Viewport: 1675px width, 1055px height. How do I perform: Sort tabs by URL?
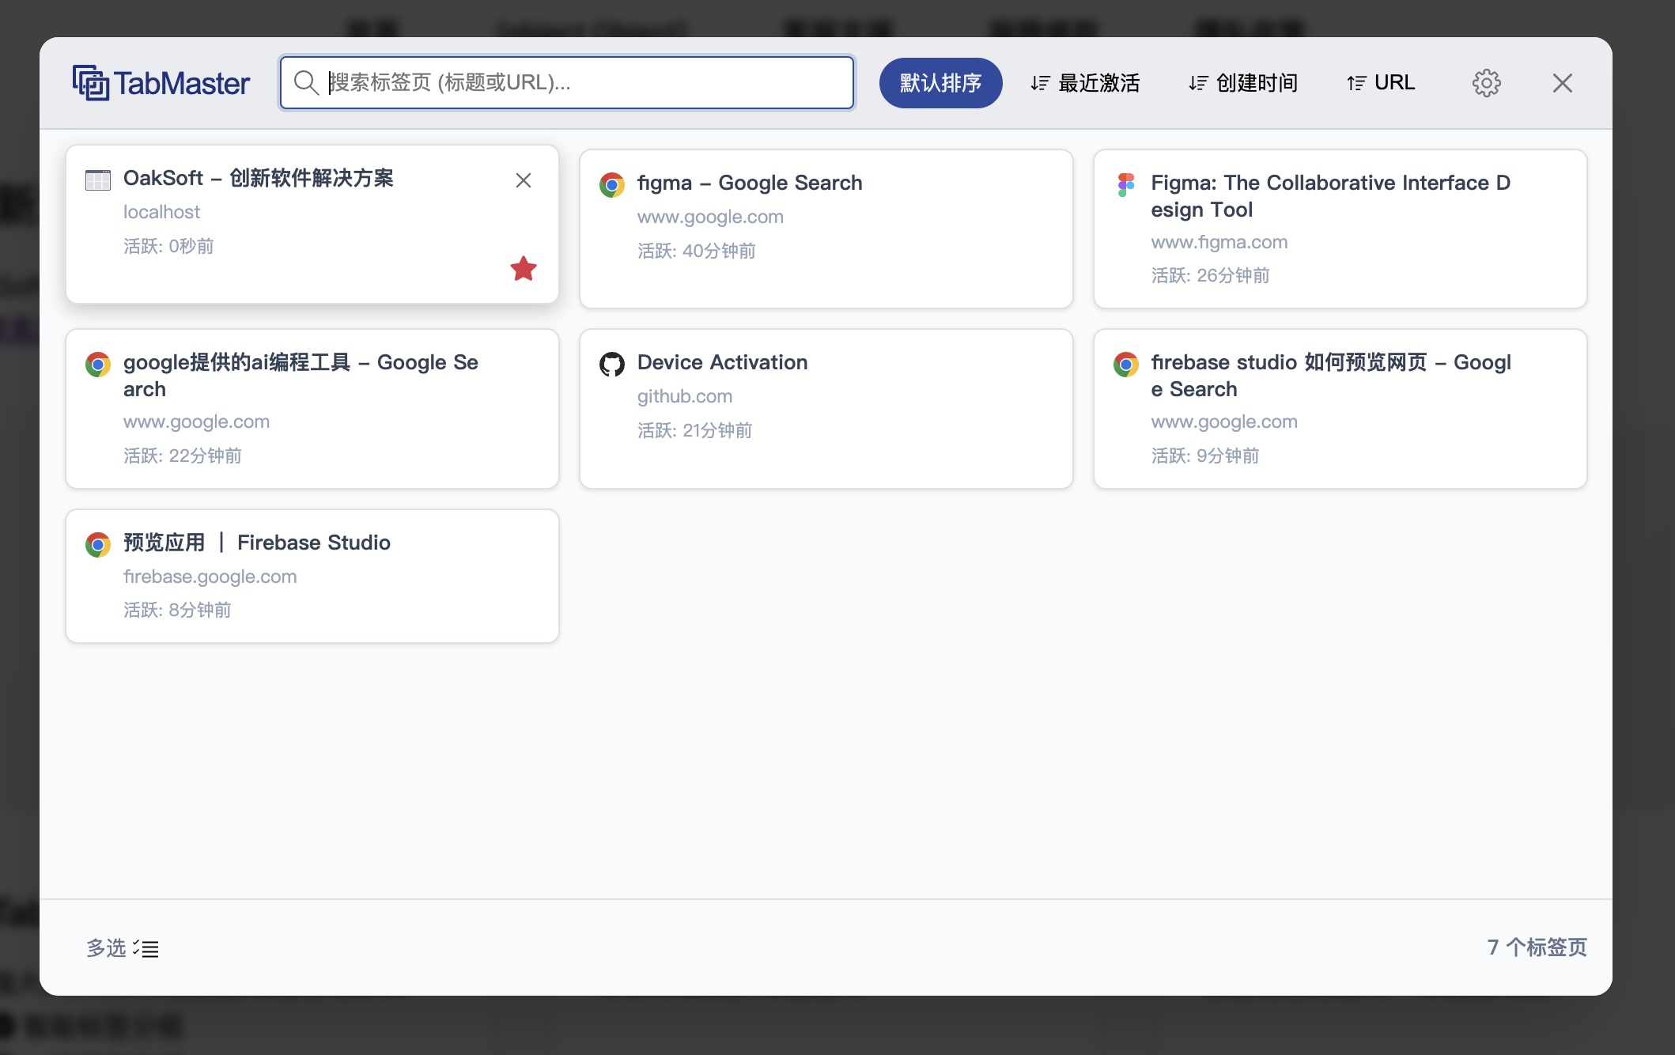(x=1381, y=83)
